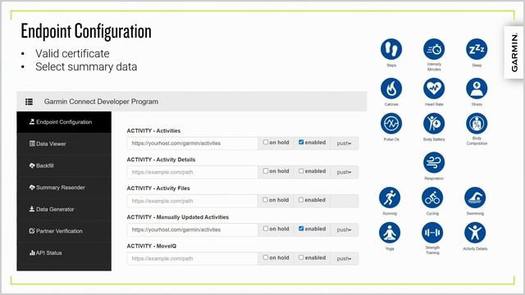525x295 pixels.
Task: Click the Steps footprint icon
Action: (x=391, y=49)
